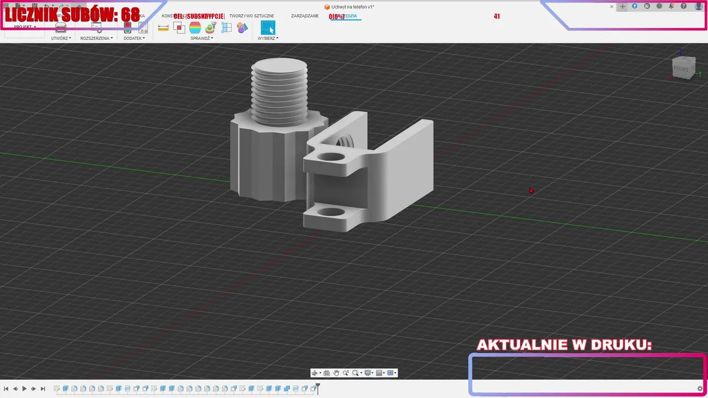Click the Grid and Snaps icon
The height and width of the screenshot is (398, 708).
[379, 373]
